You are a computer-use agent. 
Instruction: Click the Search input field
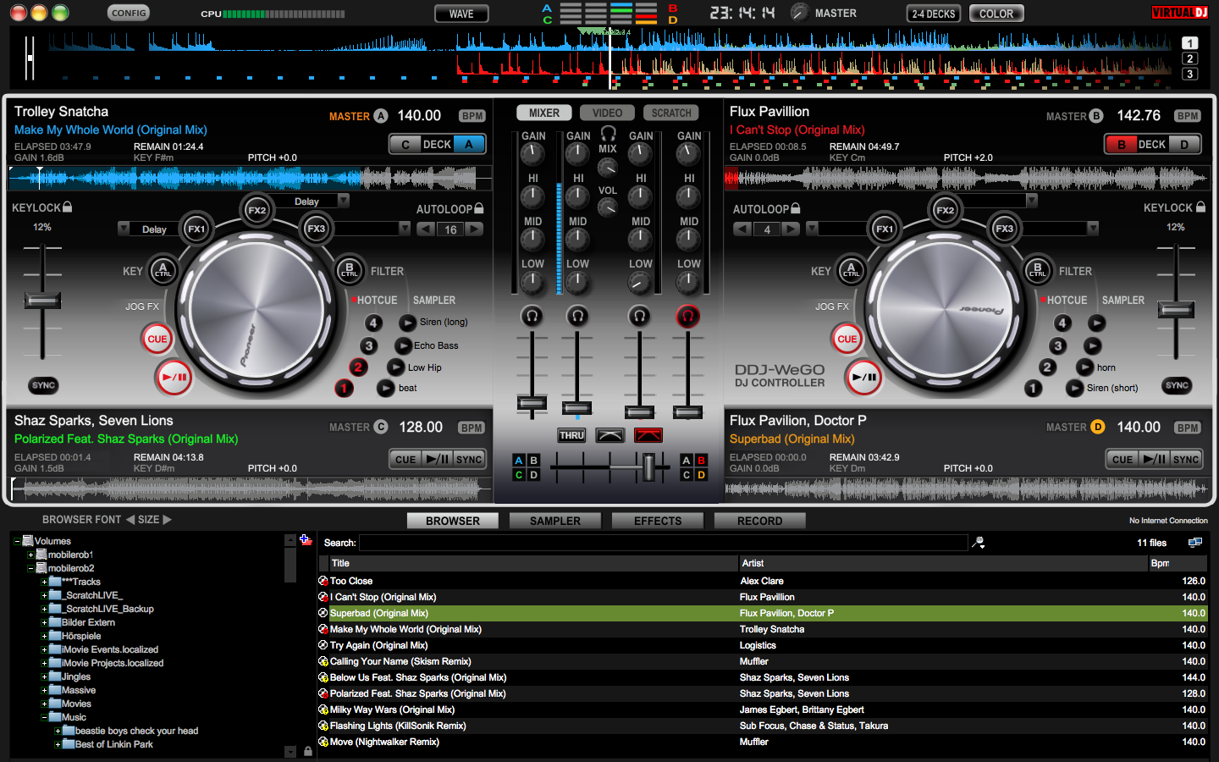[x=663, y=543]
